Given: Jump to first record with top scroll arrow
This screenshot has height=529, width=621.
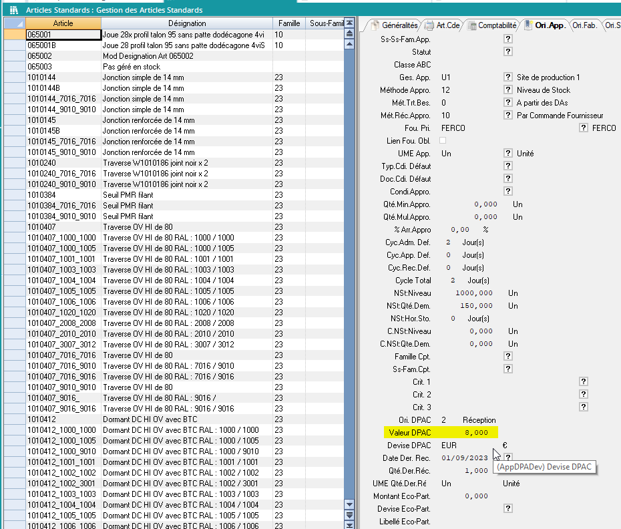Looking at the screenshot, I should 349,23.
